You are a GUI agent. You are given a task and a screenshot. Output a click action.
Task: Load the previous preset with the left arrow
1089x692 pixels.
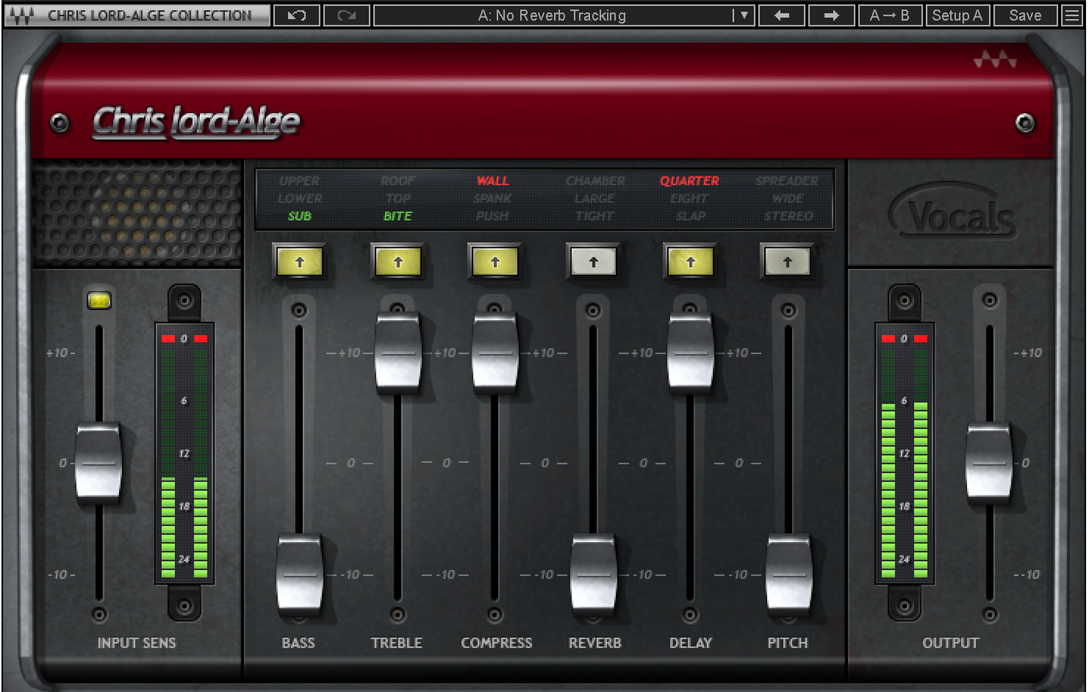point(782,15)
